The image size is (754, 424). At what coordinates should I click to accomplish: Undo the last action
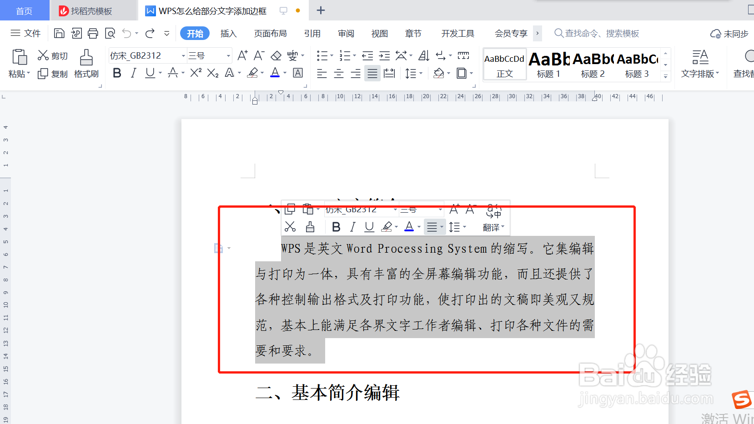[127, 33]
